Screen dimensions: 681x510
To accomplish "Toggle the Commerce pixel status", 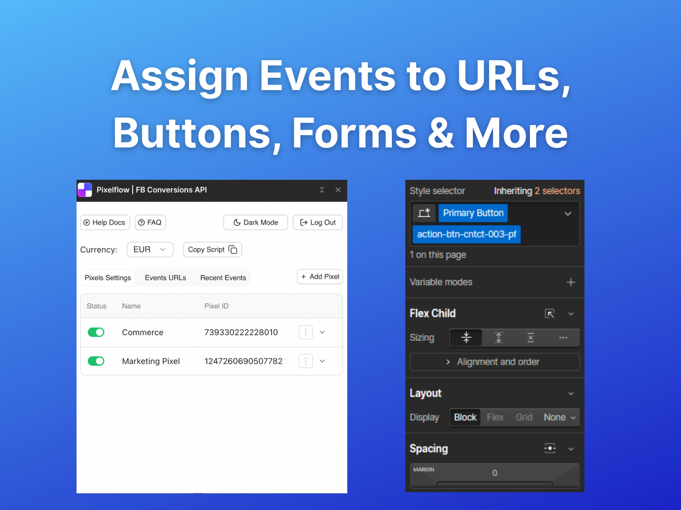I will point(96,332).
